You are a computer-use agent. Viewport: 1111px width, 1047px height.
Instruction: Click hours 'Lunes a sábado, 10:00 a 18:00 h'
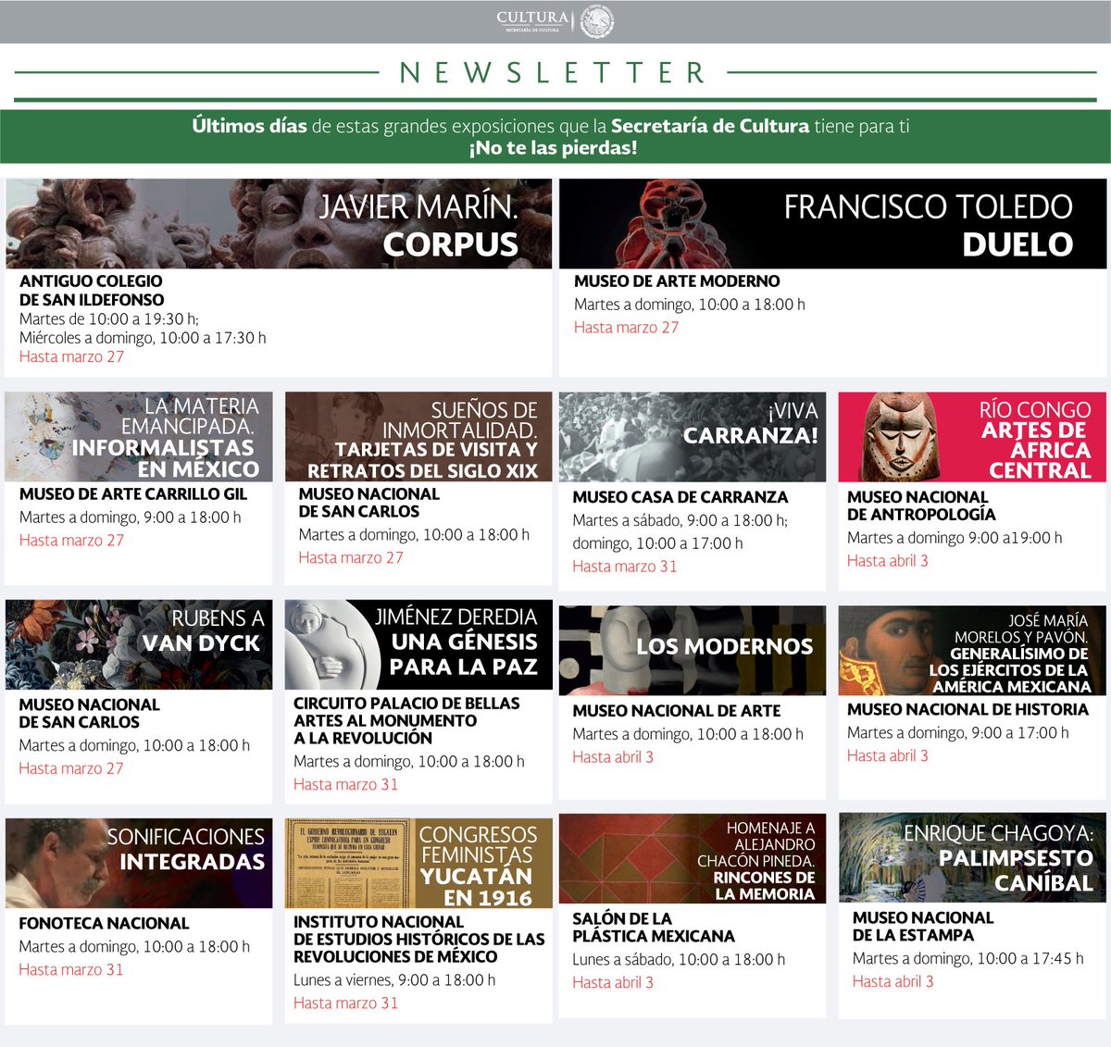coord(679,960)
